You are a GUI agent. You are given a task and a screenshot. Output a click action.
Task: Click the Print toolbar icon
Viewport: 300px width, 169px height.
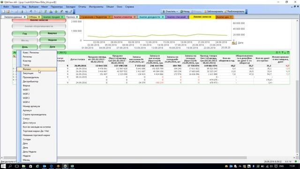tap(22, 11)
